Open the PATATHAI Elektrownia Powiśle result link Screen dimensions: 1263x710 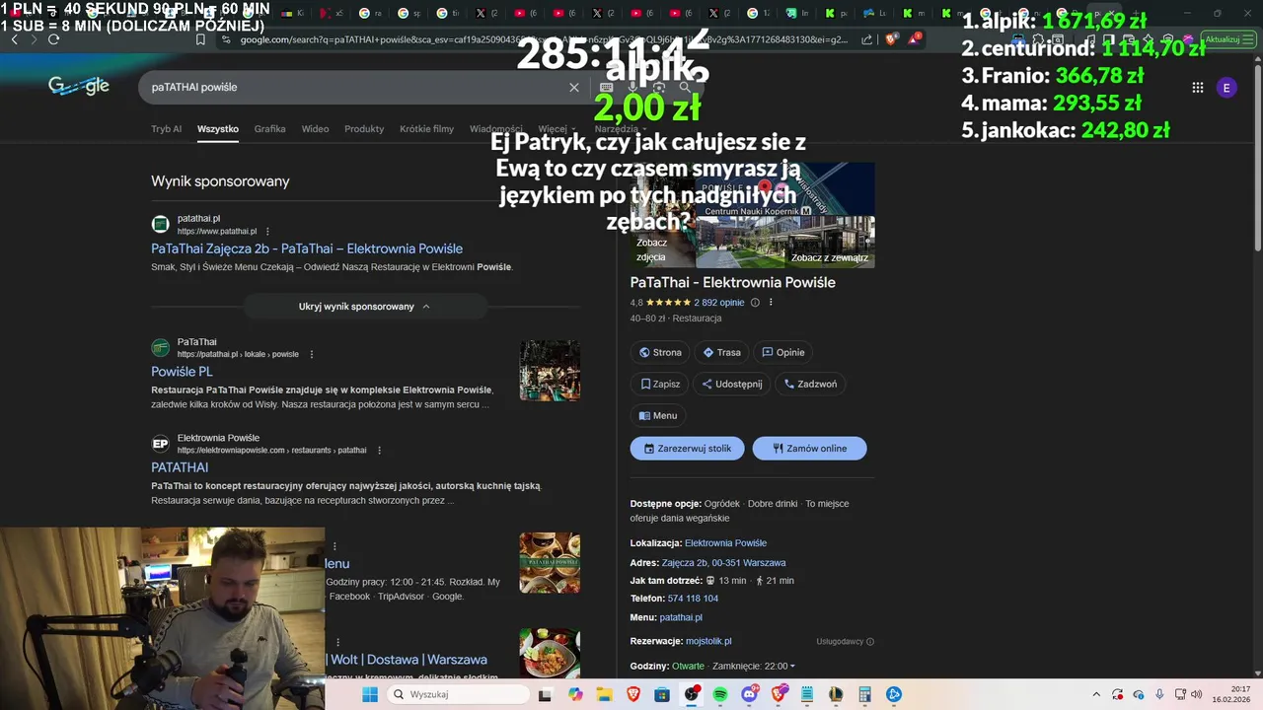point(180,467)
